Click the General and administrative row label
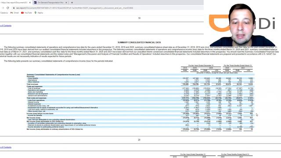The image size is (281, 158). pos(38,96)
